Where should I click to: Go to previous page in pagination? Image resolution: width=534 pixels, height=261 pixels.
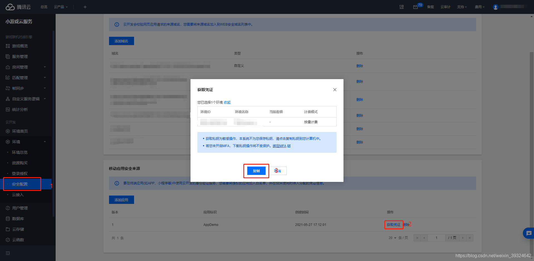click(424, 238)
